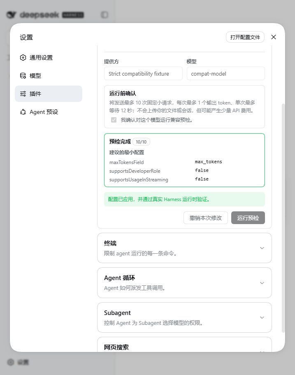Click the supportsUsageInStreaming label
295x375 pixels.
point(139,180)
